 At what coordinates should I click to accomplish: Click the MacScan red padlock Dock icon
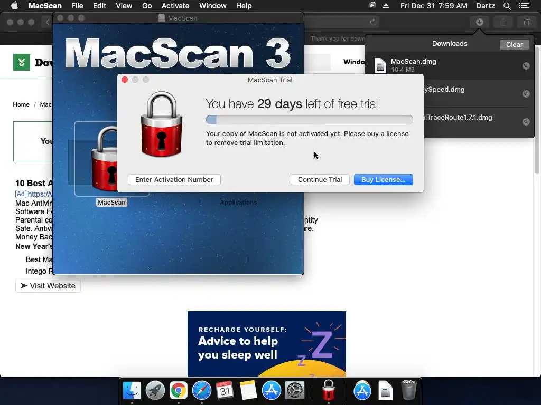(328, 391)
